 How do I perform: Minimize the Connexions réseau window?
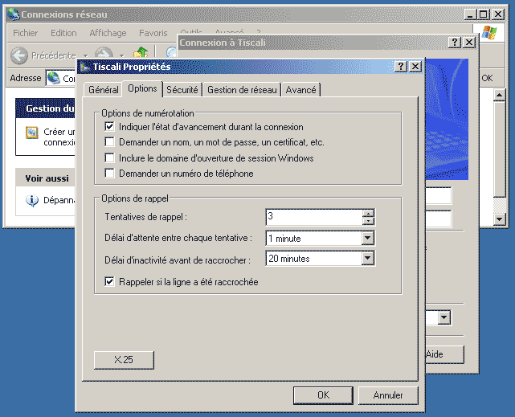click(x=470, y=14)
